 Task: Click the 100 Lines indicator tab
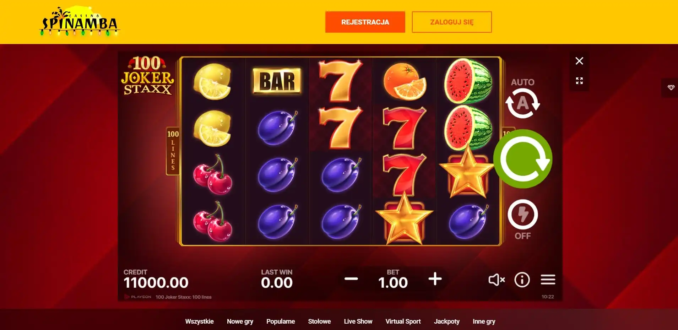point(173,151)
